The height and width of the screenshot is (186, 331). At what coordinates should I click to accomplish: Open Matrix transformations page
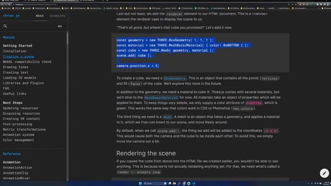tap(24, 129)
